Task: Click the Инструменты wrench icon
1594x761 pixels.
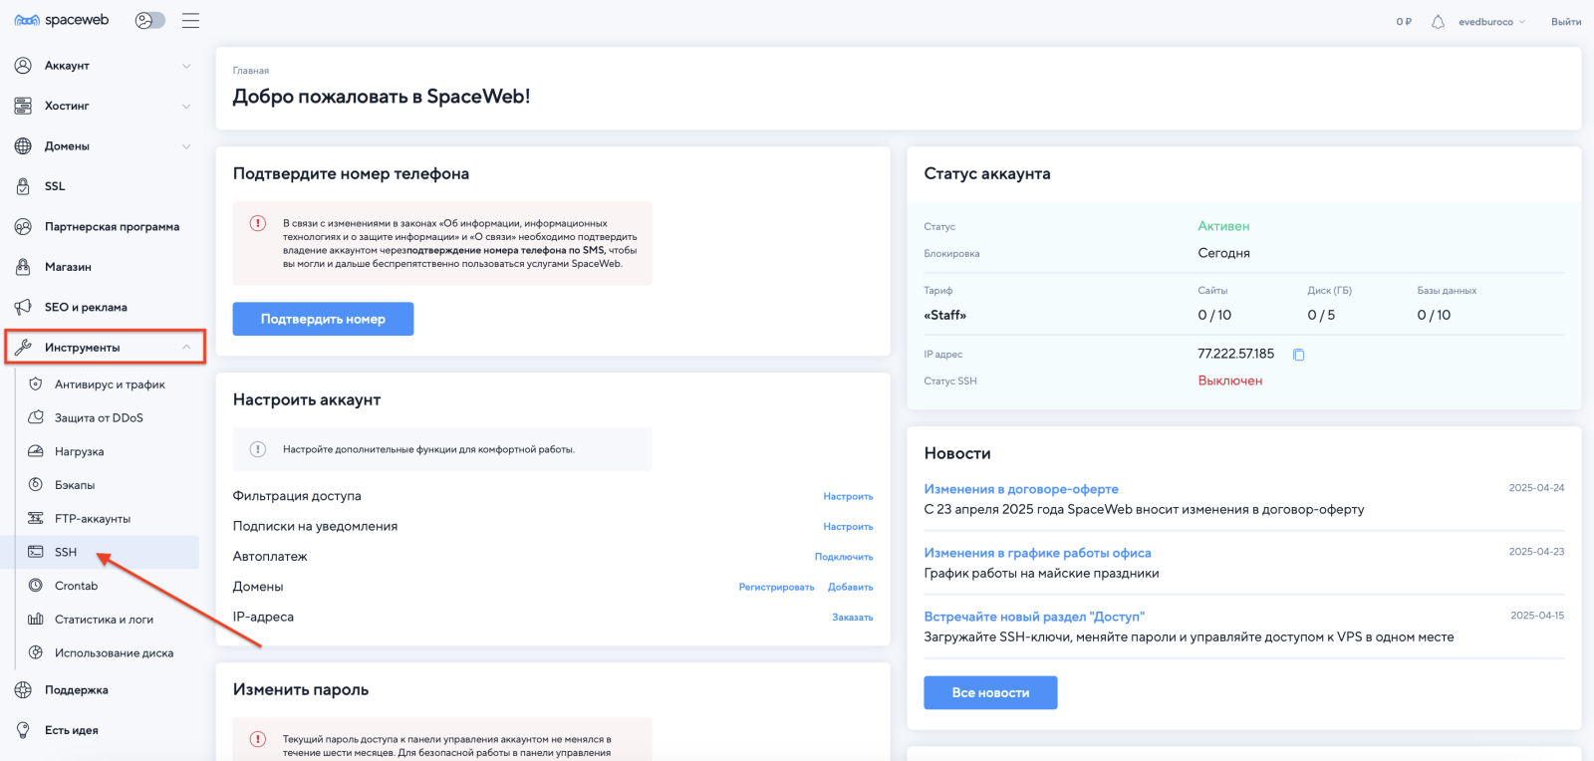Action: [x=23, y=348]
